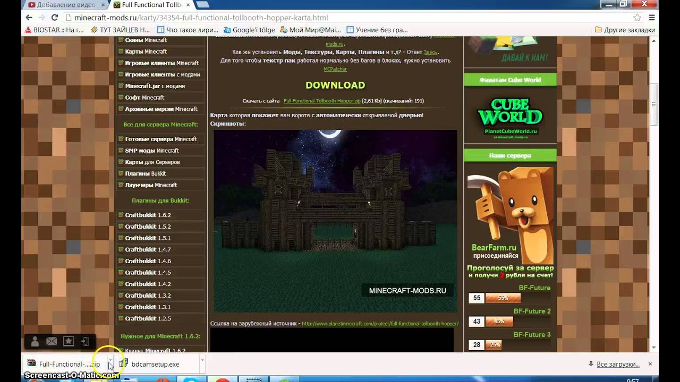Open the BearFarm.ru bear banner
This screenshot has width=680, height=382.
(x=511, y=223)
